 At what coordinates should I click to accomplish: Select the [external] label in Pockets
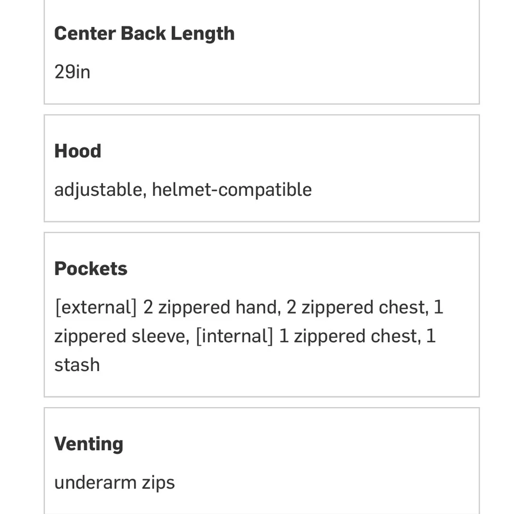[x=96, y=307]
